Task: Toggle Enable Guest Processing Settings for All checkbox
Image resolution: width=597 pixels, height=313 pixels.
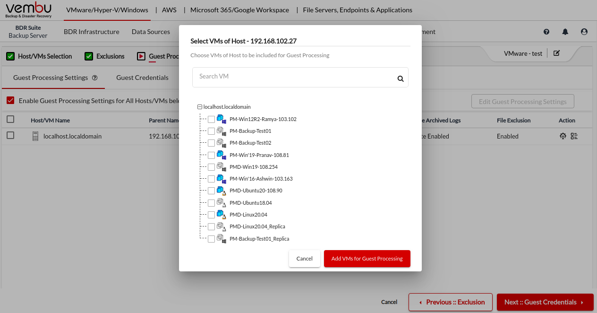Action: 10,100
